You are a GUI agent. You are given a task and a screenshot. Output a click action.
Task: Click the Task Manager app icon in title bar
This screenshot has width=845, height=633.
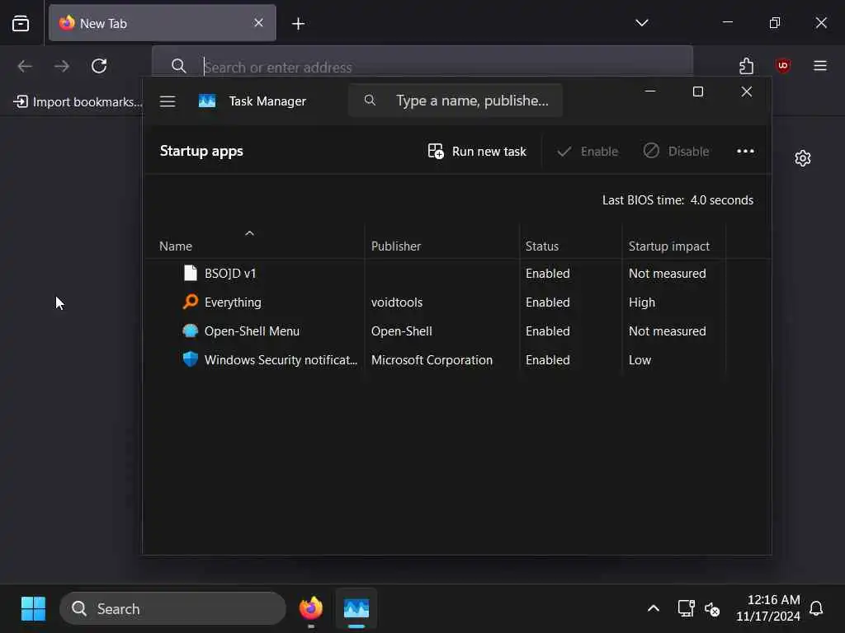coord(207,101)
